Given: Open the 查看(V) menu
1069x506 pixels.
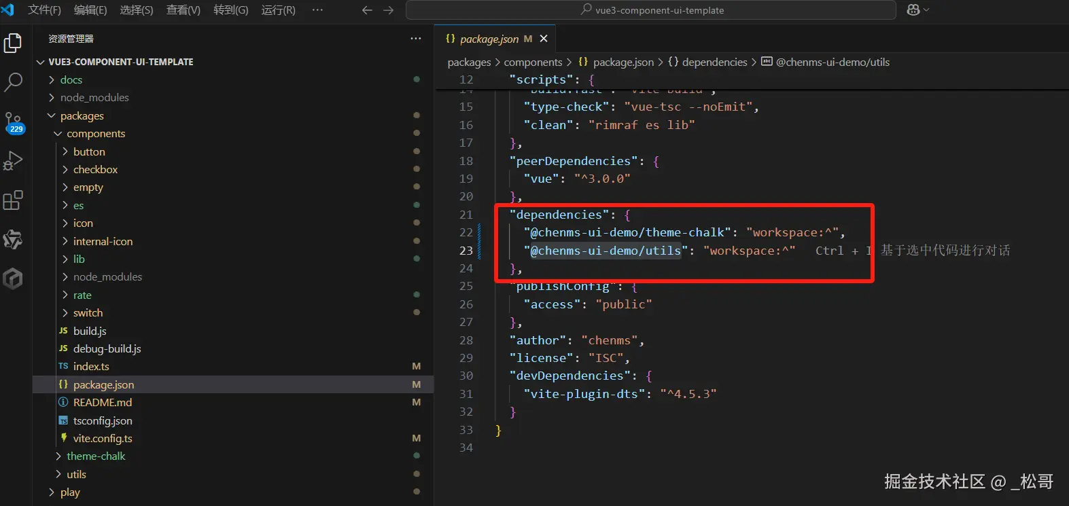Looking at the screenshot, I should (183, 10).
